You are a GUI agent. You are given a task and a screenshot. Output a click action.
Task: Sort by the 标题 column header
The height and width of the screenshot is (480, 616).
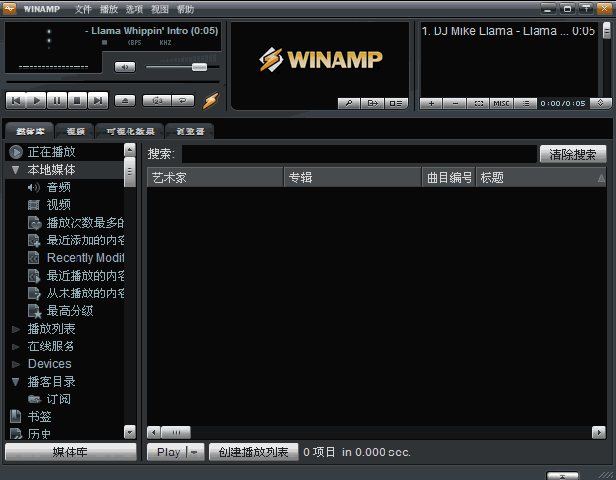click(x=541, y=178)
